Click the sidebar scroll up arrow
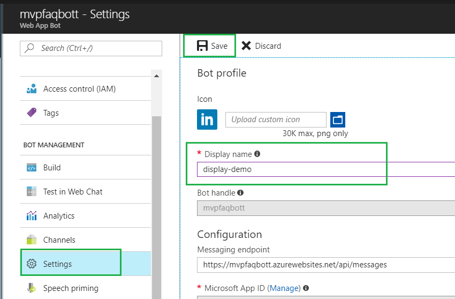The height and width of the screenshot is (299, 455). point(156,76)
